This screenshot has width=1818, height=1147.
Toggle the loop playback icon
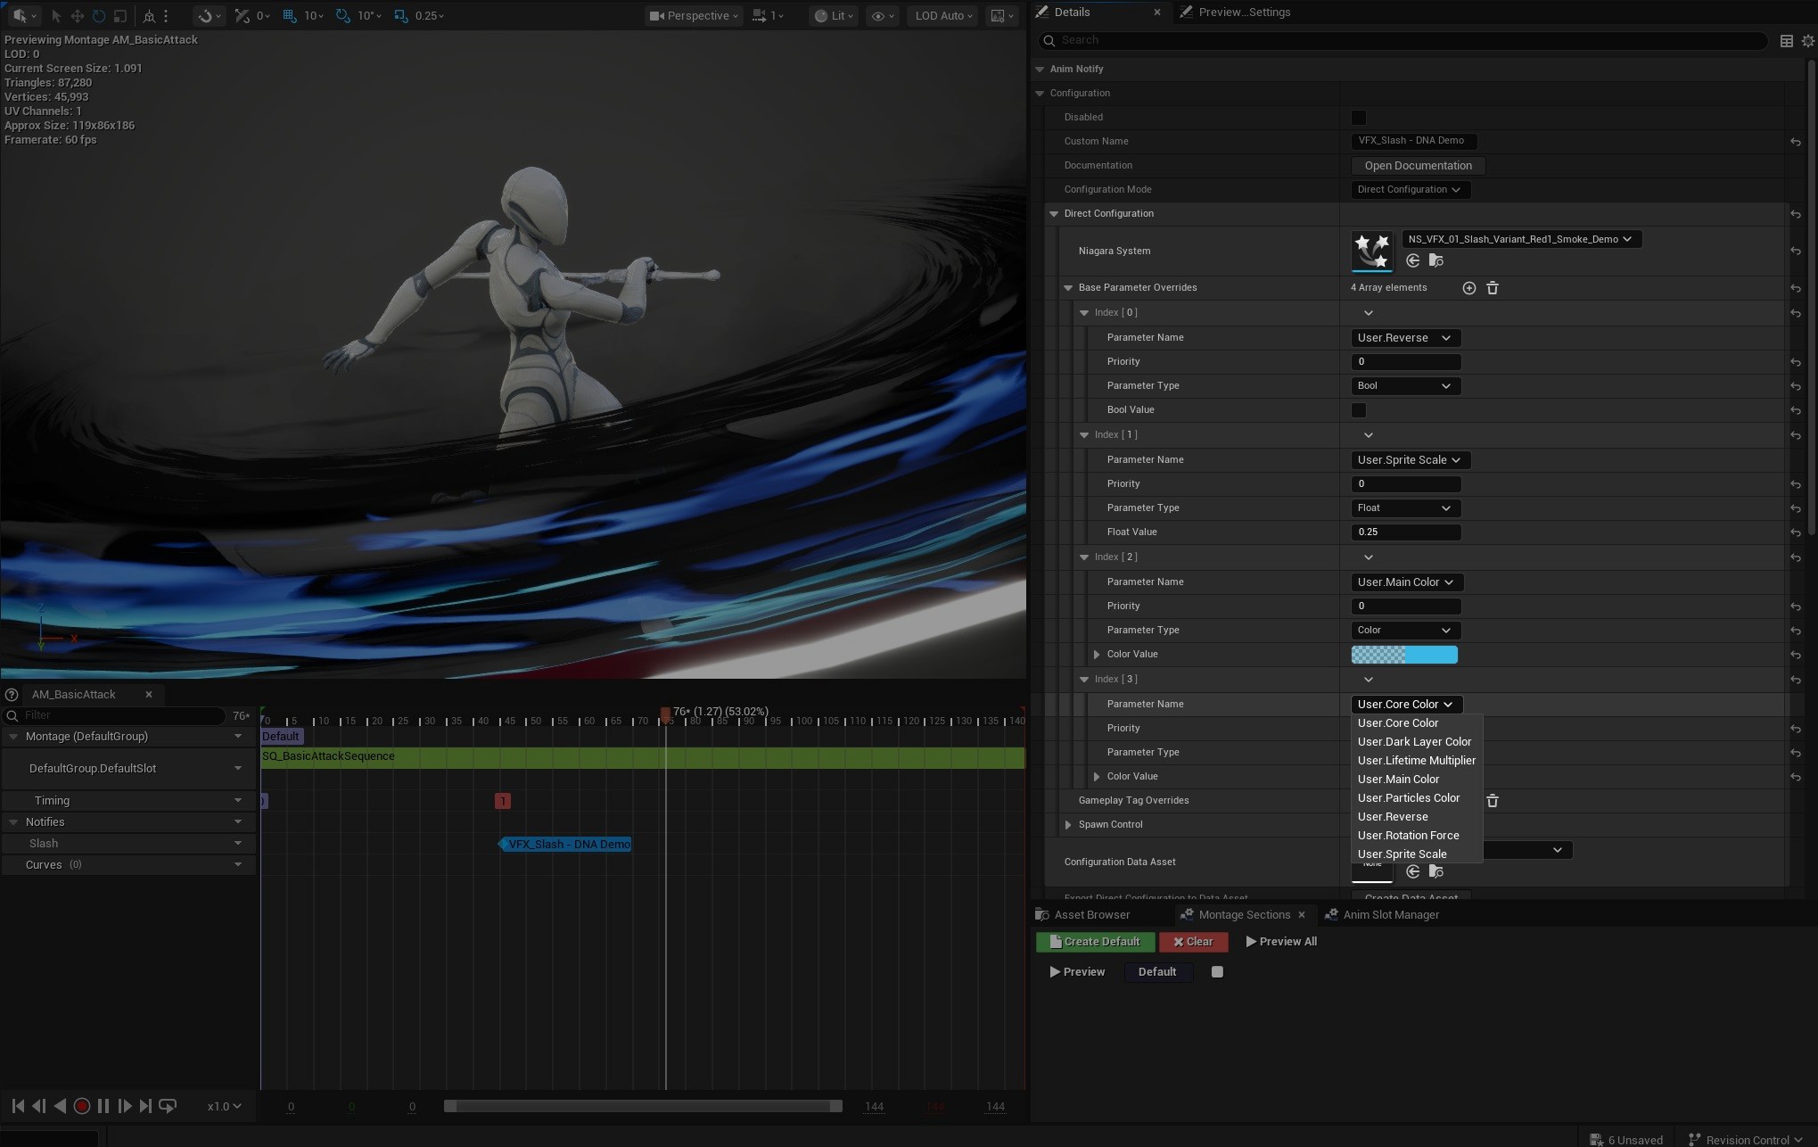click(168, 1106)
